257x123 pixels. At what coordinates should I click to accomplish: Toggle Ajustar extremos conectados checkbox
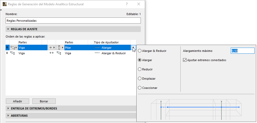(185, 60)
